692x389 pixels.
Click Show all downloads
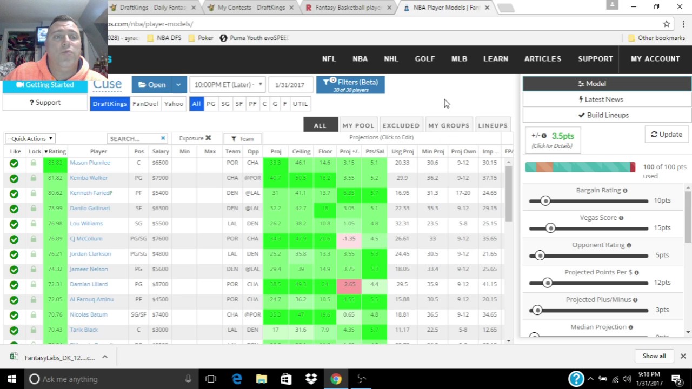tap(654, 356)
